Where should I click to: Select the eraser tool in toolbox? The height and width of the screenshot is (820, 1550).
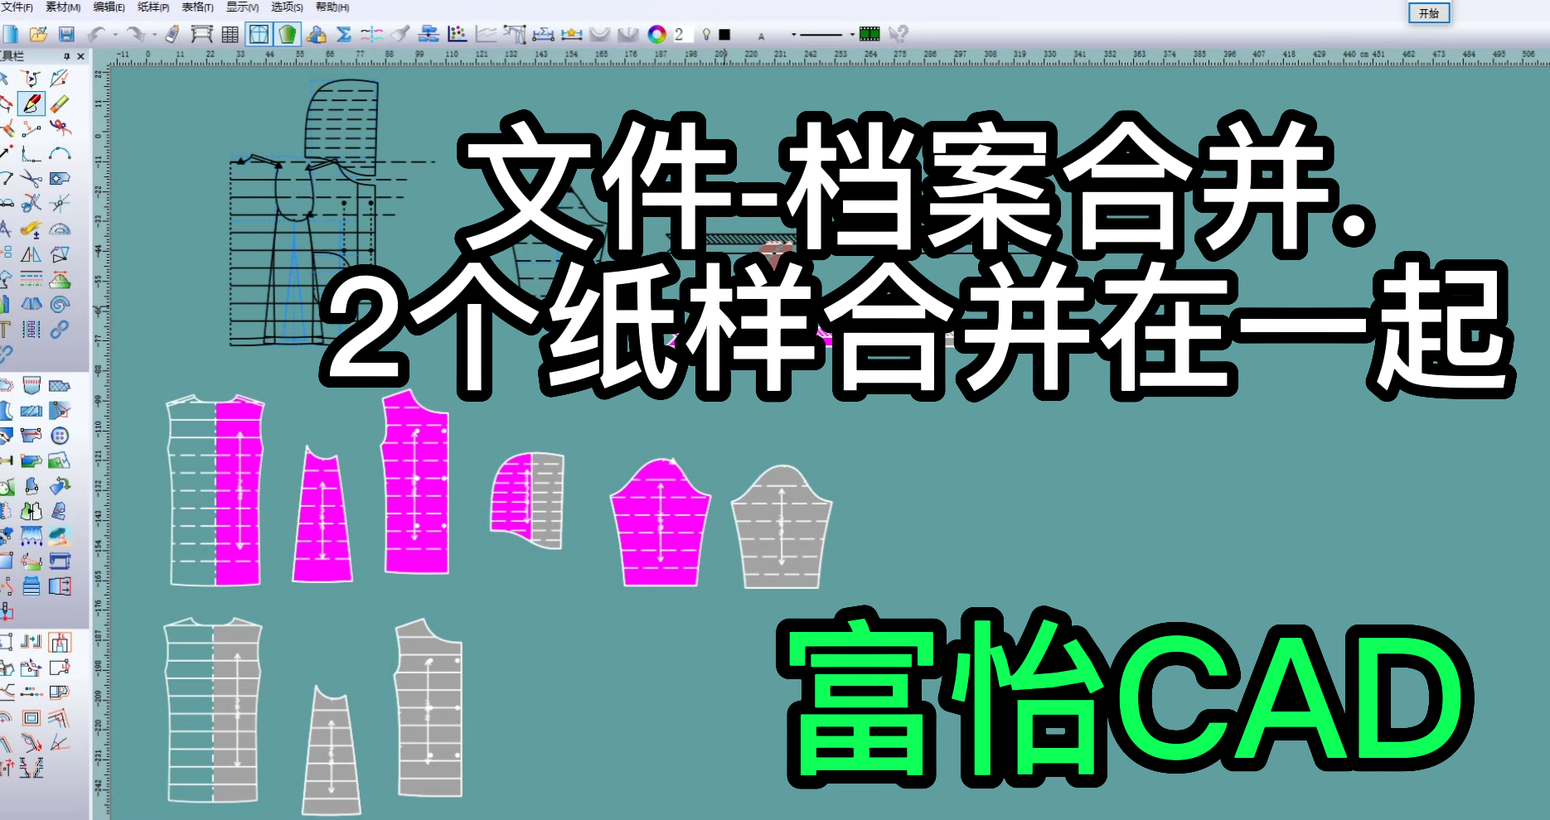click(x=60, y=104)
